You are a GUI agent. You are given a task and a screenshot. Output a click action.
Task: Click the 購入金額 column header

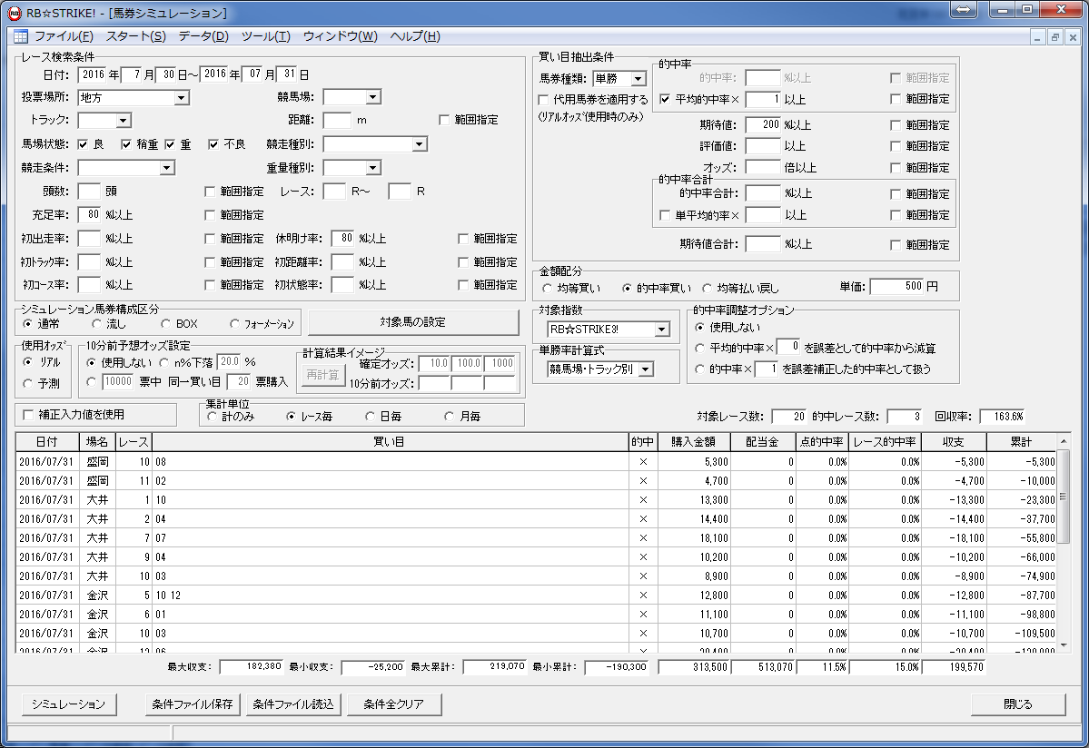[695, 442]
